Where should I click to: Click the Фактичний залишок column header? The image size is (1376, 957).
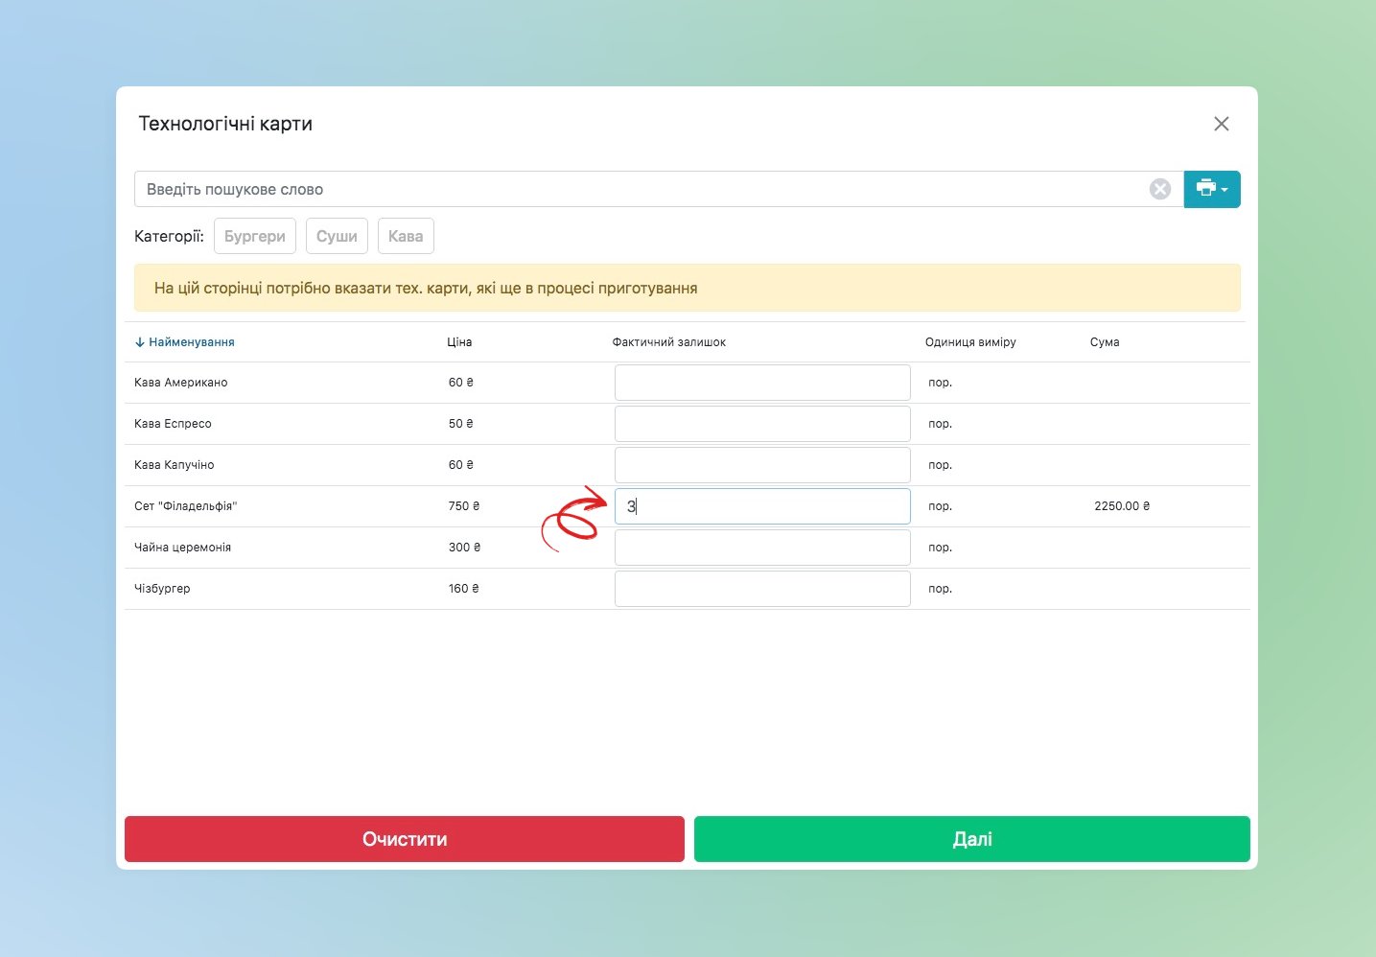coord(668,342)
